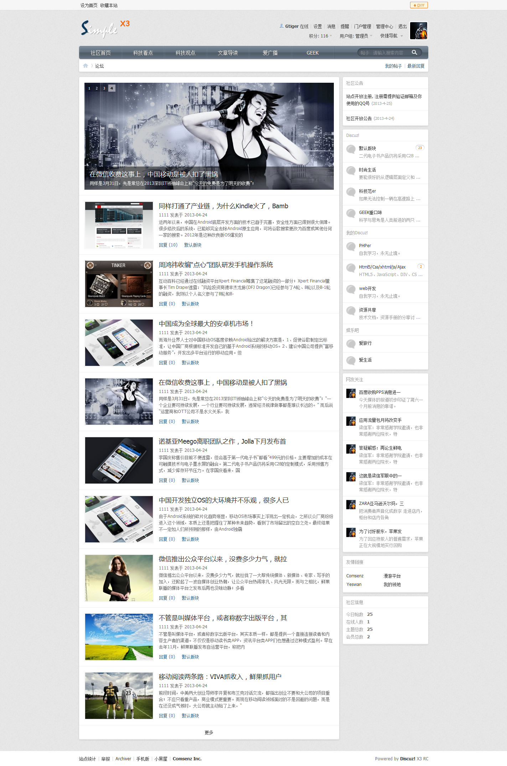Click the 爱生活 forum bubble icon
Screen dimensions: 507x766
pyautogui.click(x=351, y=361)
